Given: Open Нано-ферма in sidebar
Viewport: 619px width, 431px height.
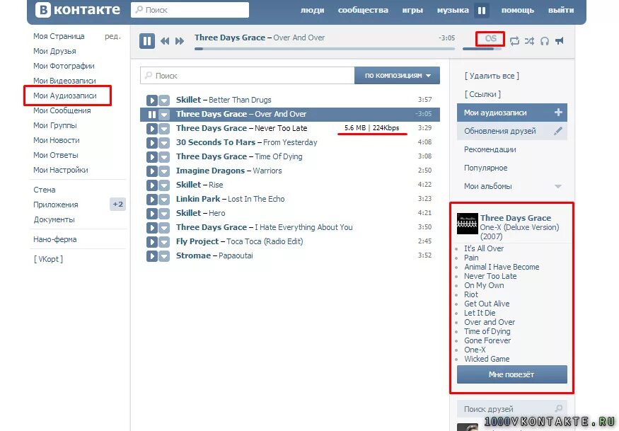Looking at the screenshot, I should (x=55, y=239).
